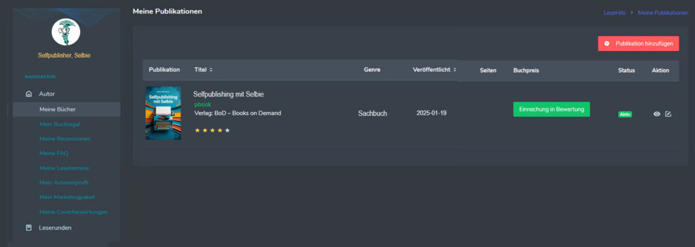Click the house icon beside Autor
695x247 pixels.
(29, 94)
